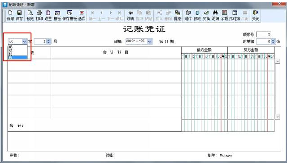The width and height of the screenshot is (287, 163).
Task: Open 设置 page setup from the toolbar
Action: [48, 15]
